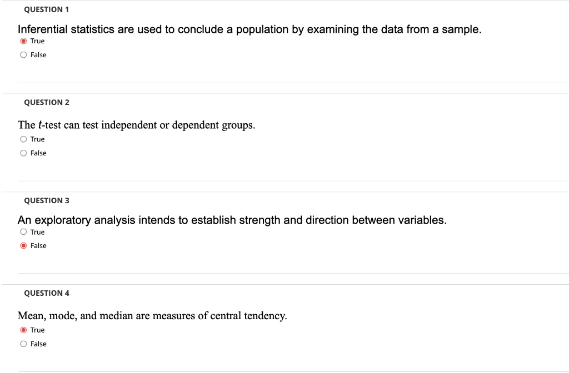Image resolution: width=569 pixels, height=373 pixels.
Task: Select False for Question 4
Action: pyautogui.click(x=24, y=344)
